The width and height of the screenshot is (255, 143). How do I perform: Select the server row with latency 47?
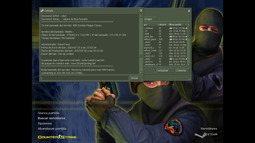[x=165, y=45]
